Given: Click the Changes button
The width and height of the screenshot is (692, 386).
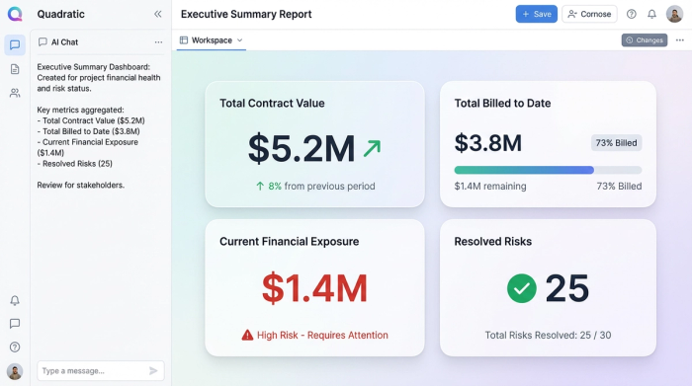Looking at the screenshot, I should [645, 40].
